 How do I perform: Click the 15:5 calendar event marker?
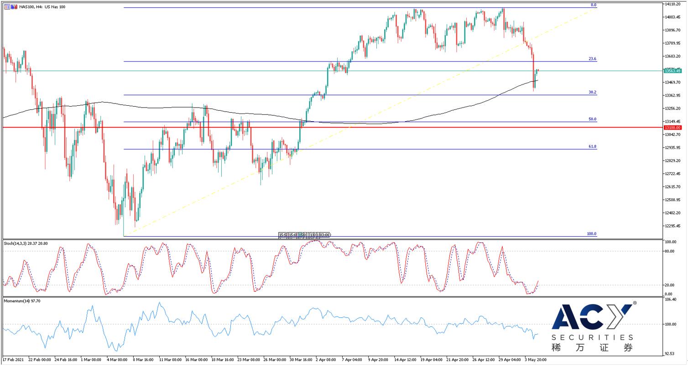[x=282, y=235]
